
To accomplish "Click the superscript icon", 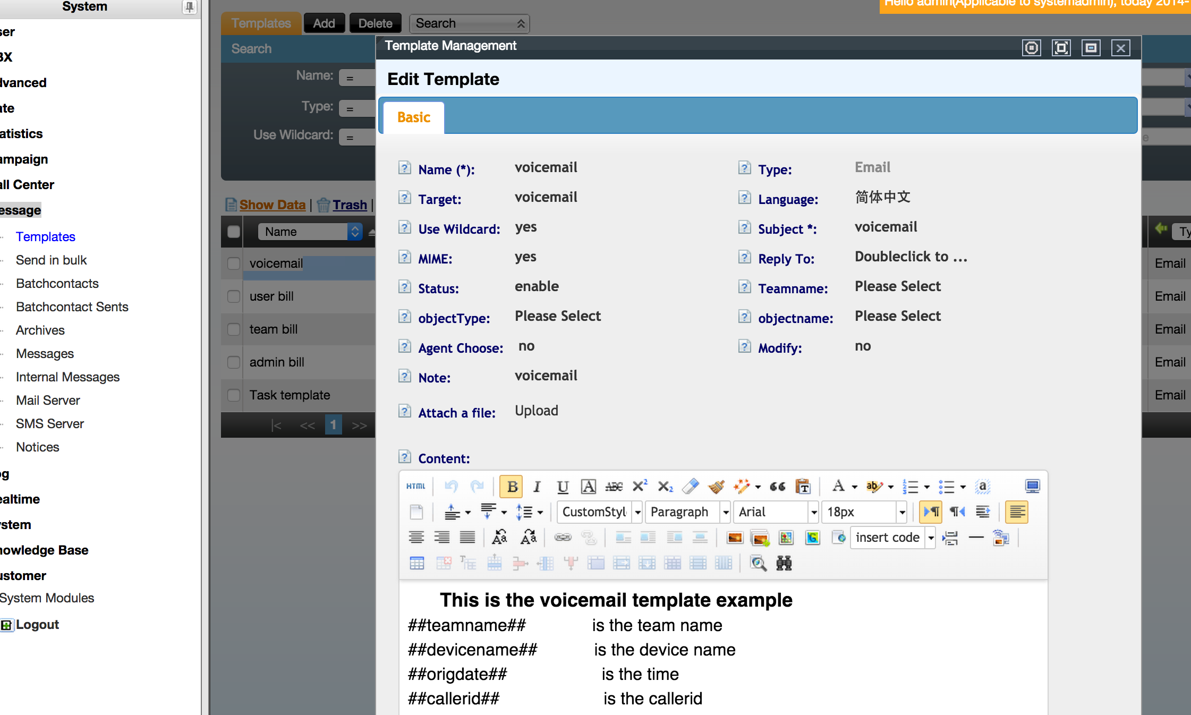I will (x=640, y=486).
